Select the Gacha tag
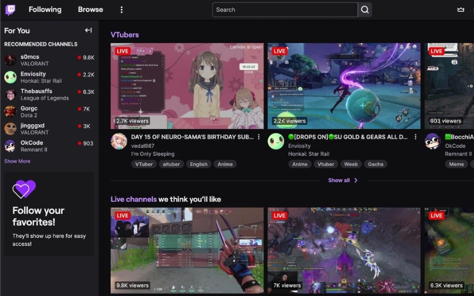 tap(376, 165)
